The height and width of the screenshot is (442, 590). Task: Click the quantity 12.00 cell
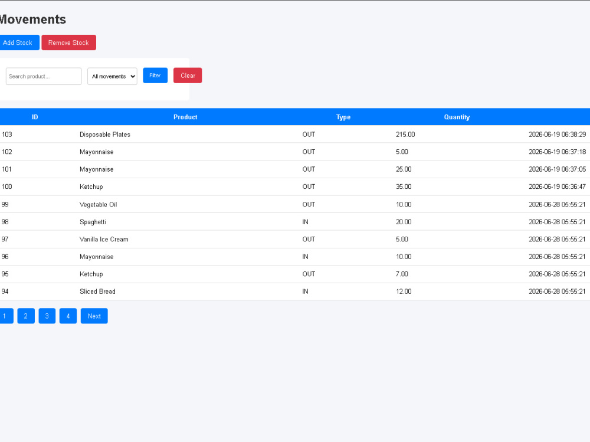pyautogui.click(x=404, y=292)
